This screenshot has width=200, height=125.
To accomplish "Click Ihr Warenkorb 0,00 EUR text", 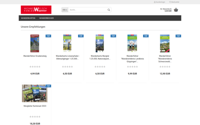I will (x=166, y=10).
